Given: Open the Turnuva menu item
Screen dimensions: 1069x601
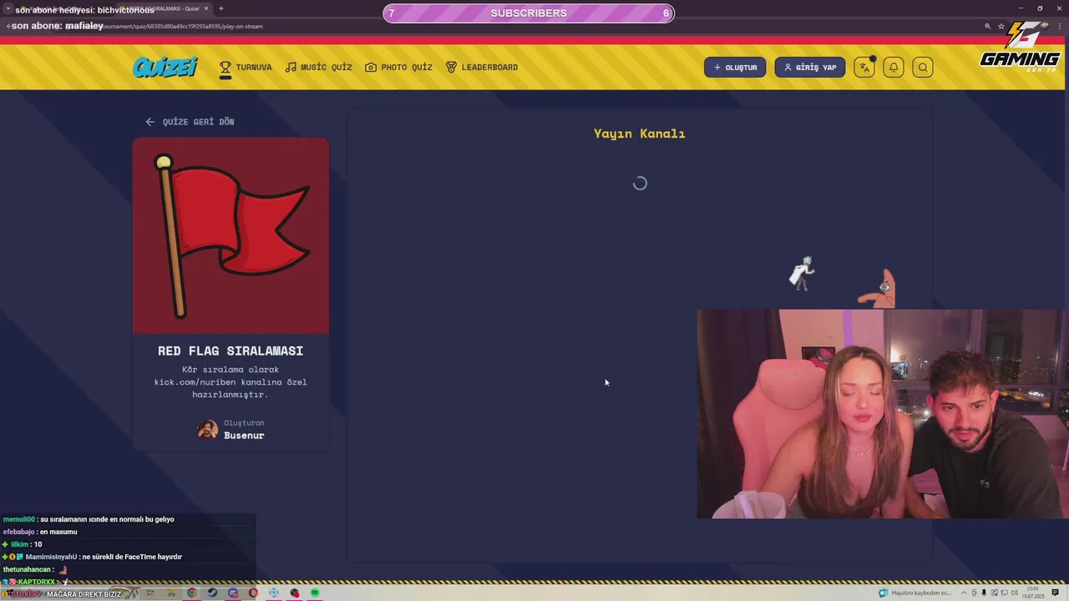Looking at the screenshot, I should 246,68.
